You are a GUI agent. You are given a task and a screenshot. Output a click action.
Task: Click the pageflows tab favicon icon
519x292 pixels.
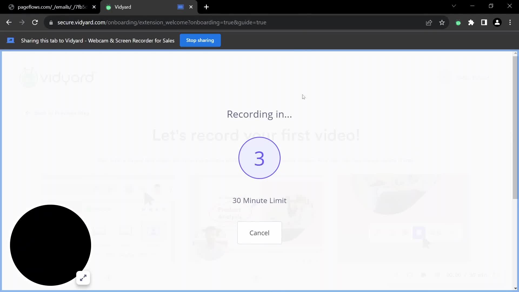pyautogui.click(x=11, y=7)
